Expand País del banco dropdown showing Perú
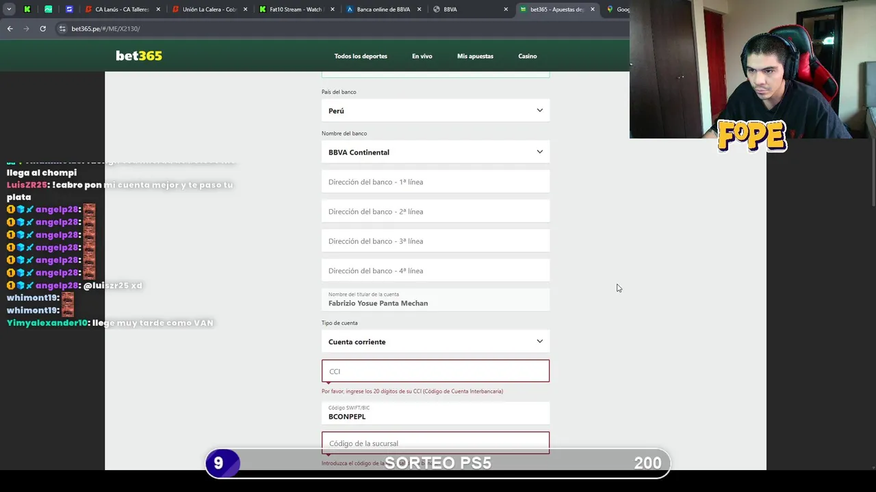Image resolution: width=876 pixels, height=492 pixels. (x=435, y=111)
